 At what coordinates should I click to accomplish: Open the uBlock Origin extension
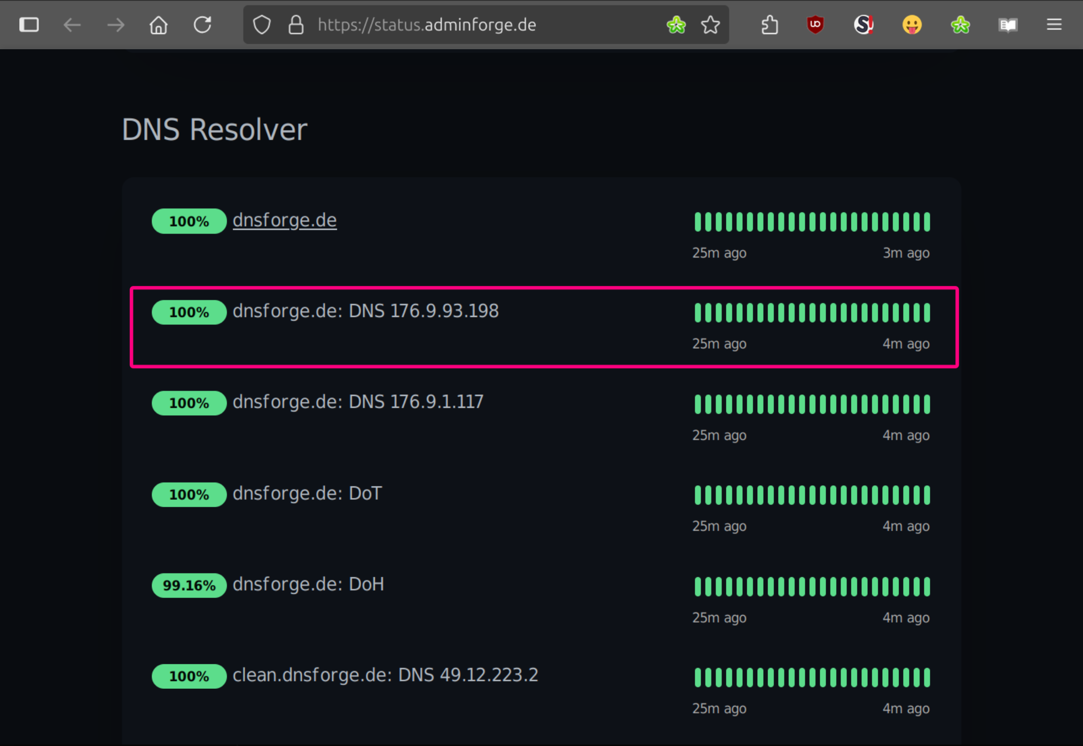tap(815, 25)
